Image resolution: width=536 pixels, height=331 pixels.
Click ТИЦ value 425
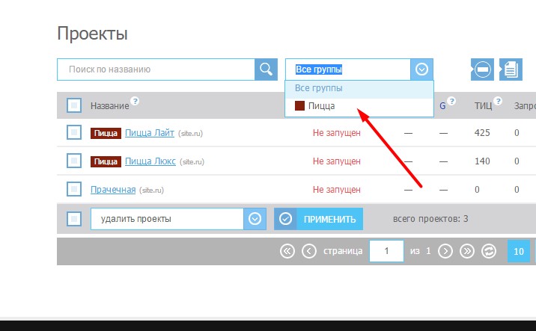tap(482, 132)
